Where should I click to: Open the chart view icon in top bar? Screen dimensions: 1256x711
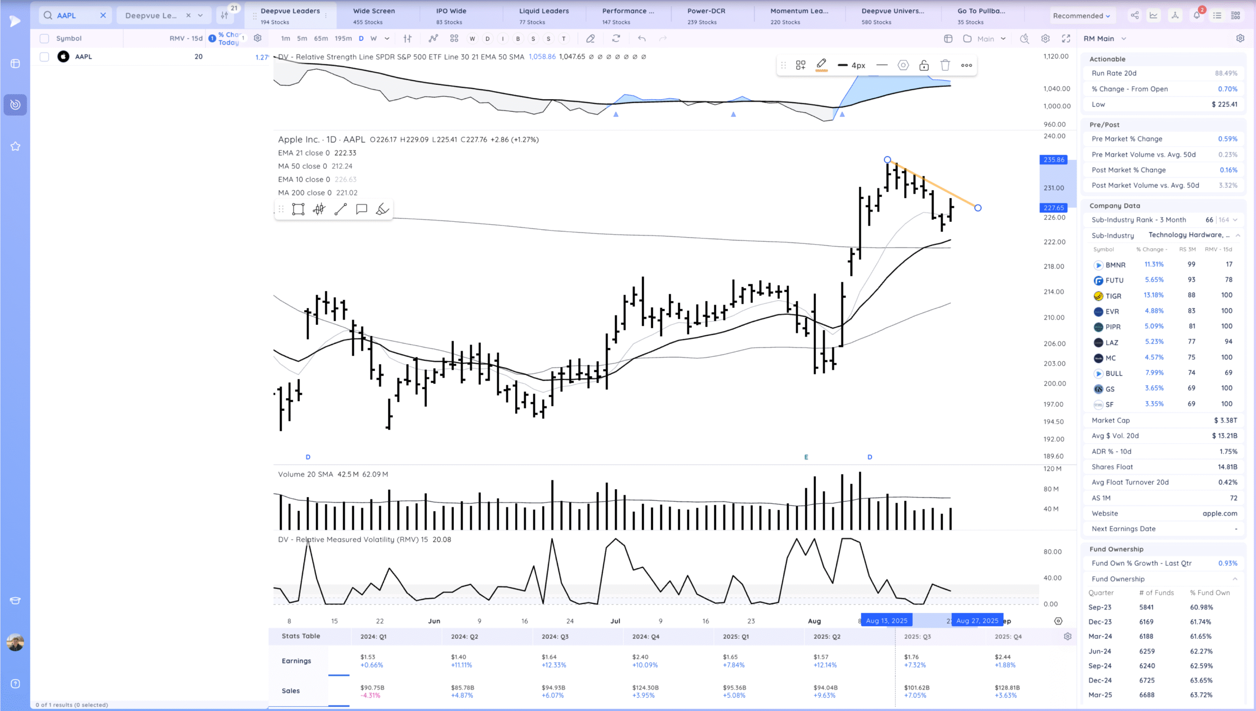click(x=1153, y=15)
